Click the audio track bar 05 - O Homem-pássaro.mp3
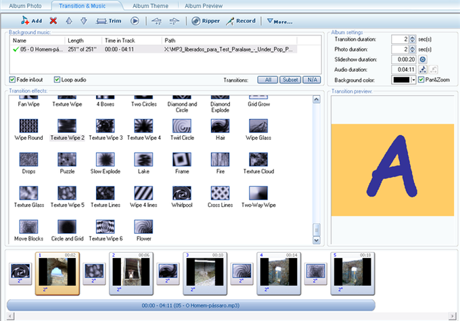Image resolution: width=460 pixels, height=321 pixels. tap(191, 305)
